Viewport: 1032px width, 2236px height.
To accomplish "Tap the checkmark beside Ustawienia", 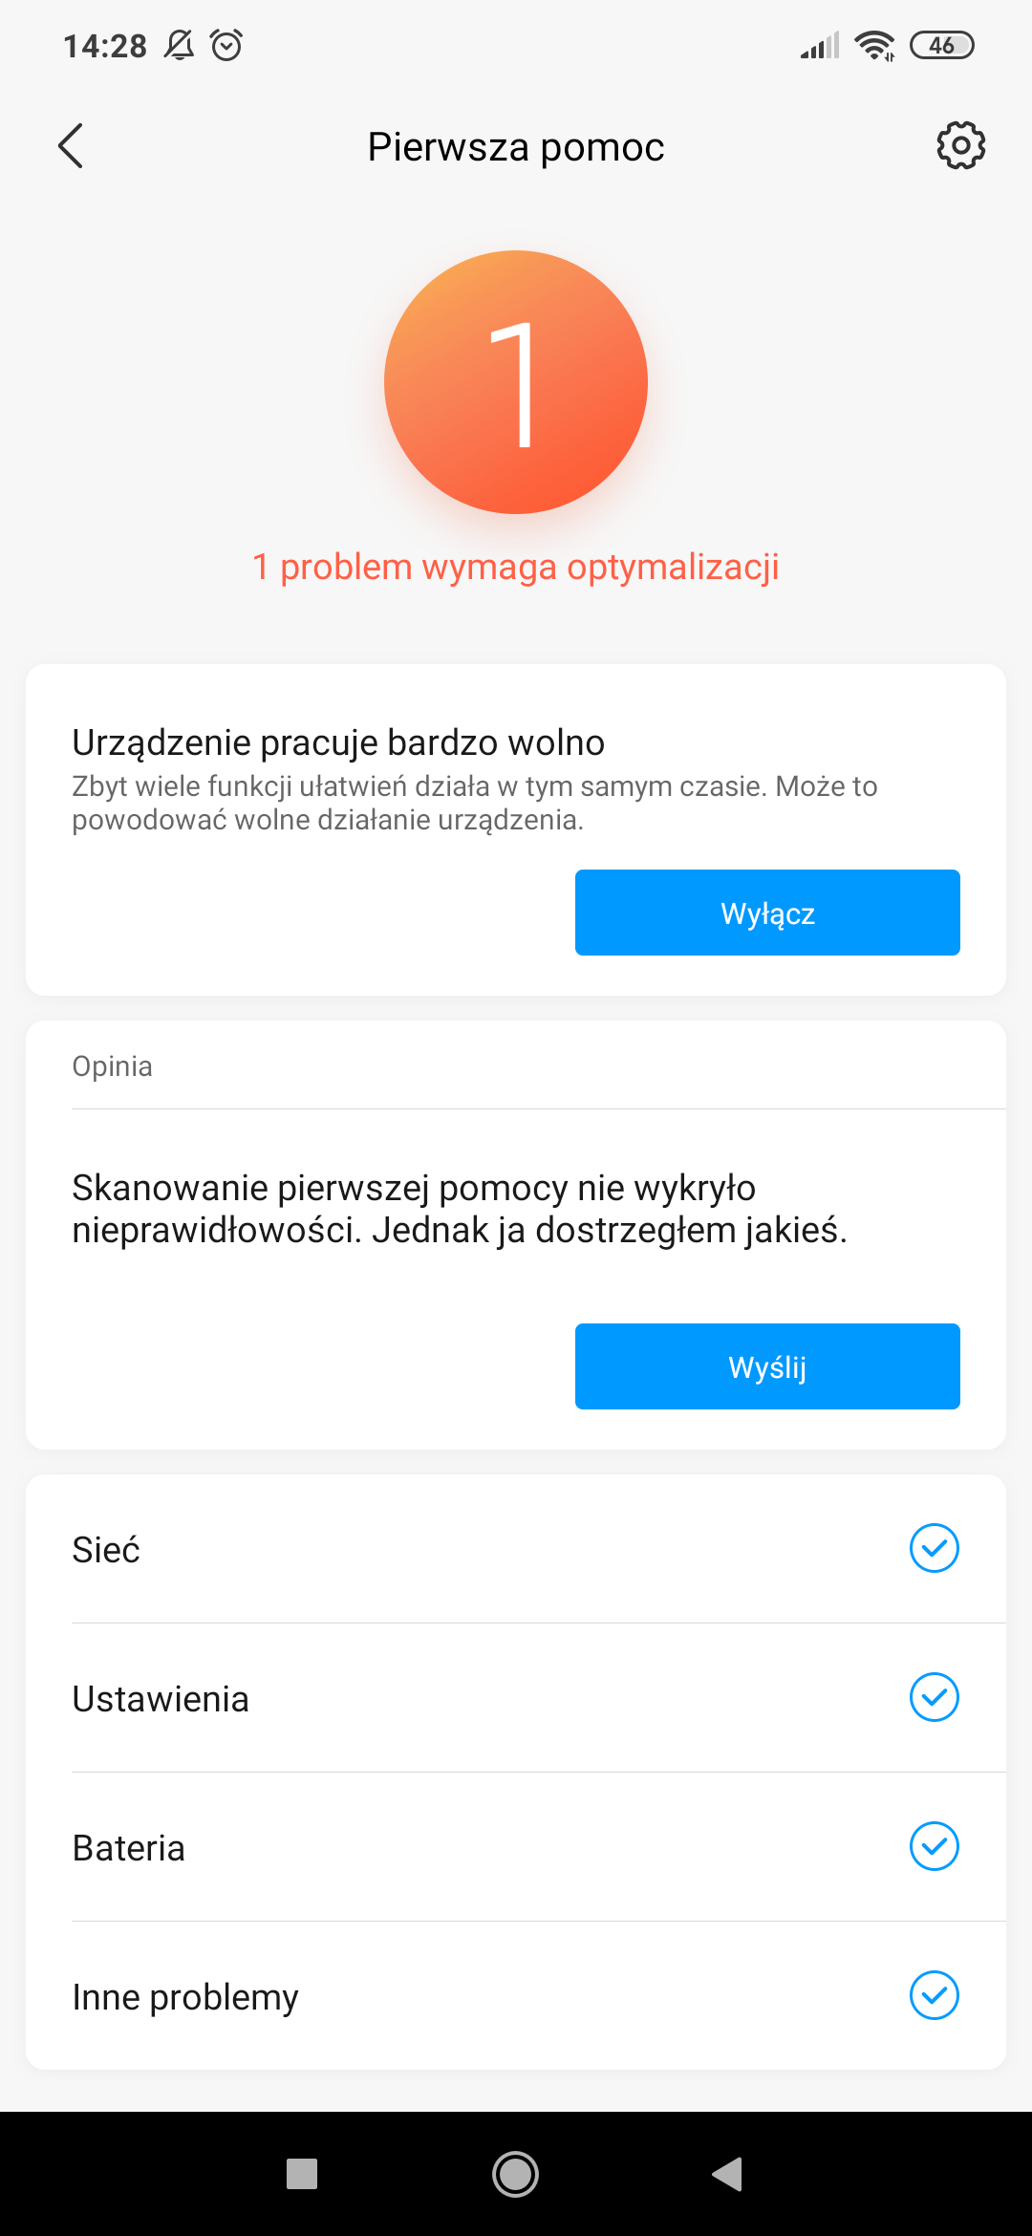I will point(934,1697).
